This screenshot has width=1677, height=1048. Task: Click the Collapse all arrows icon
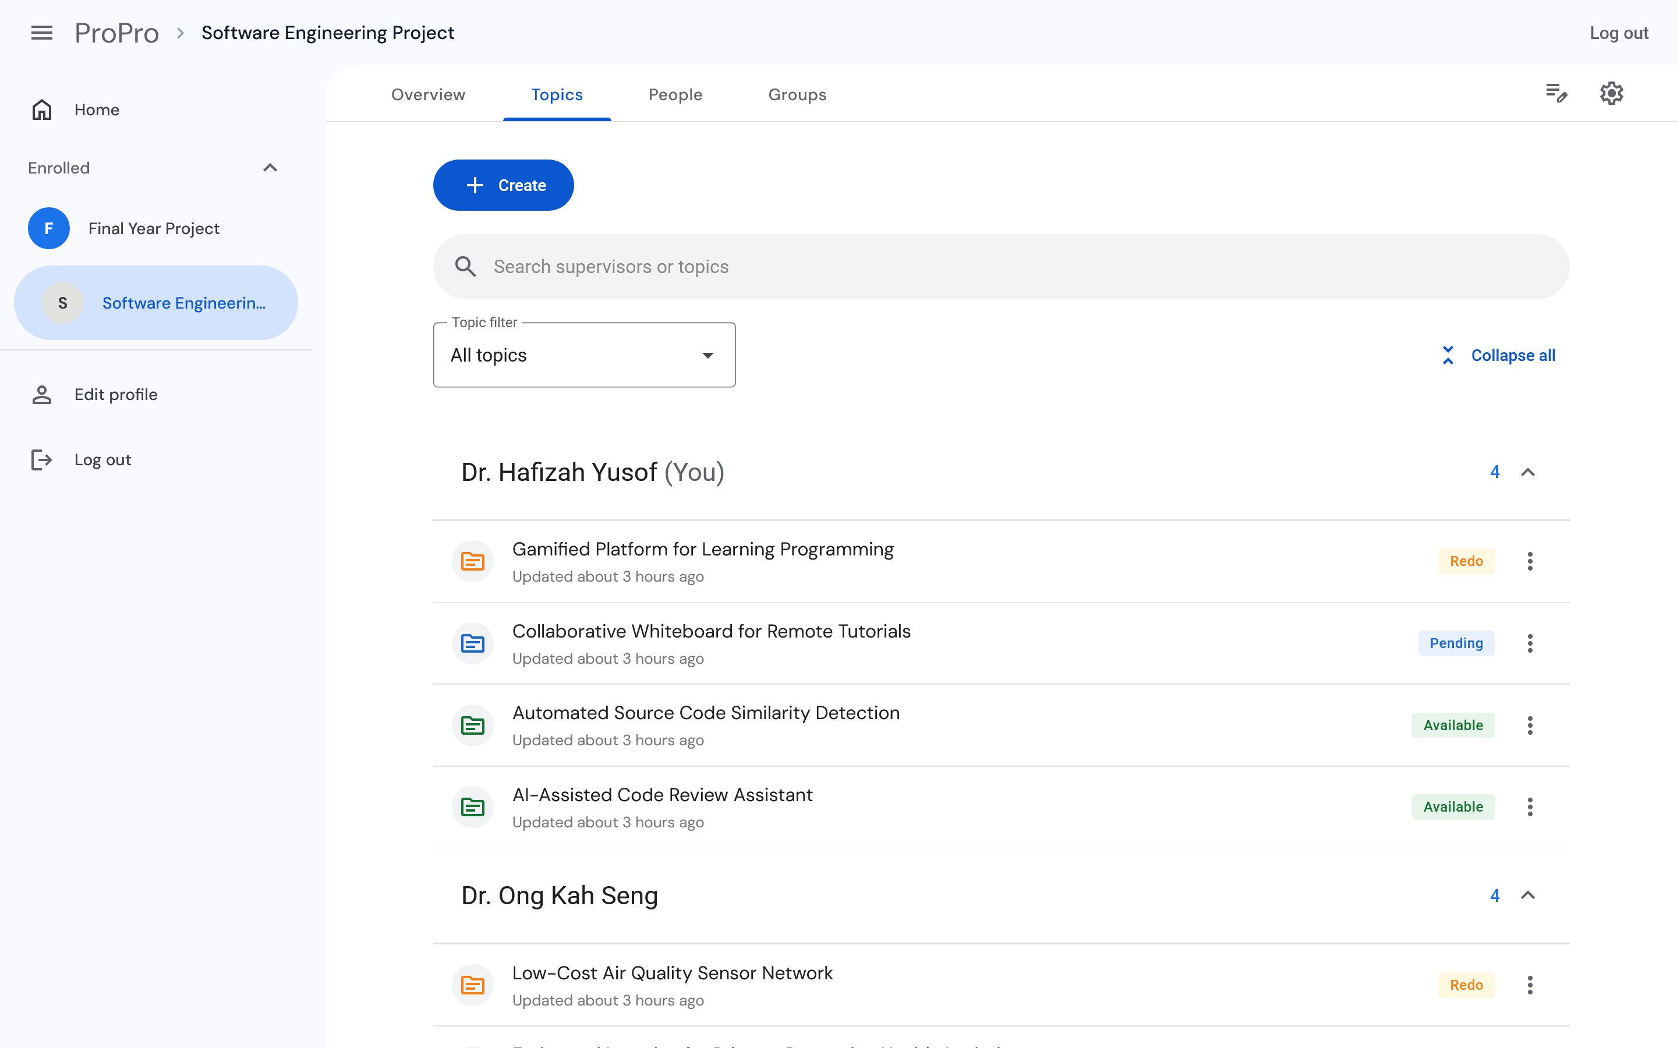point(1448,355)
